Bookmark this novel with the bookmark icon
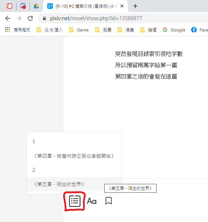Viewport: 208px width, 222px height. [x=109, y=200]
